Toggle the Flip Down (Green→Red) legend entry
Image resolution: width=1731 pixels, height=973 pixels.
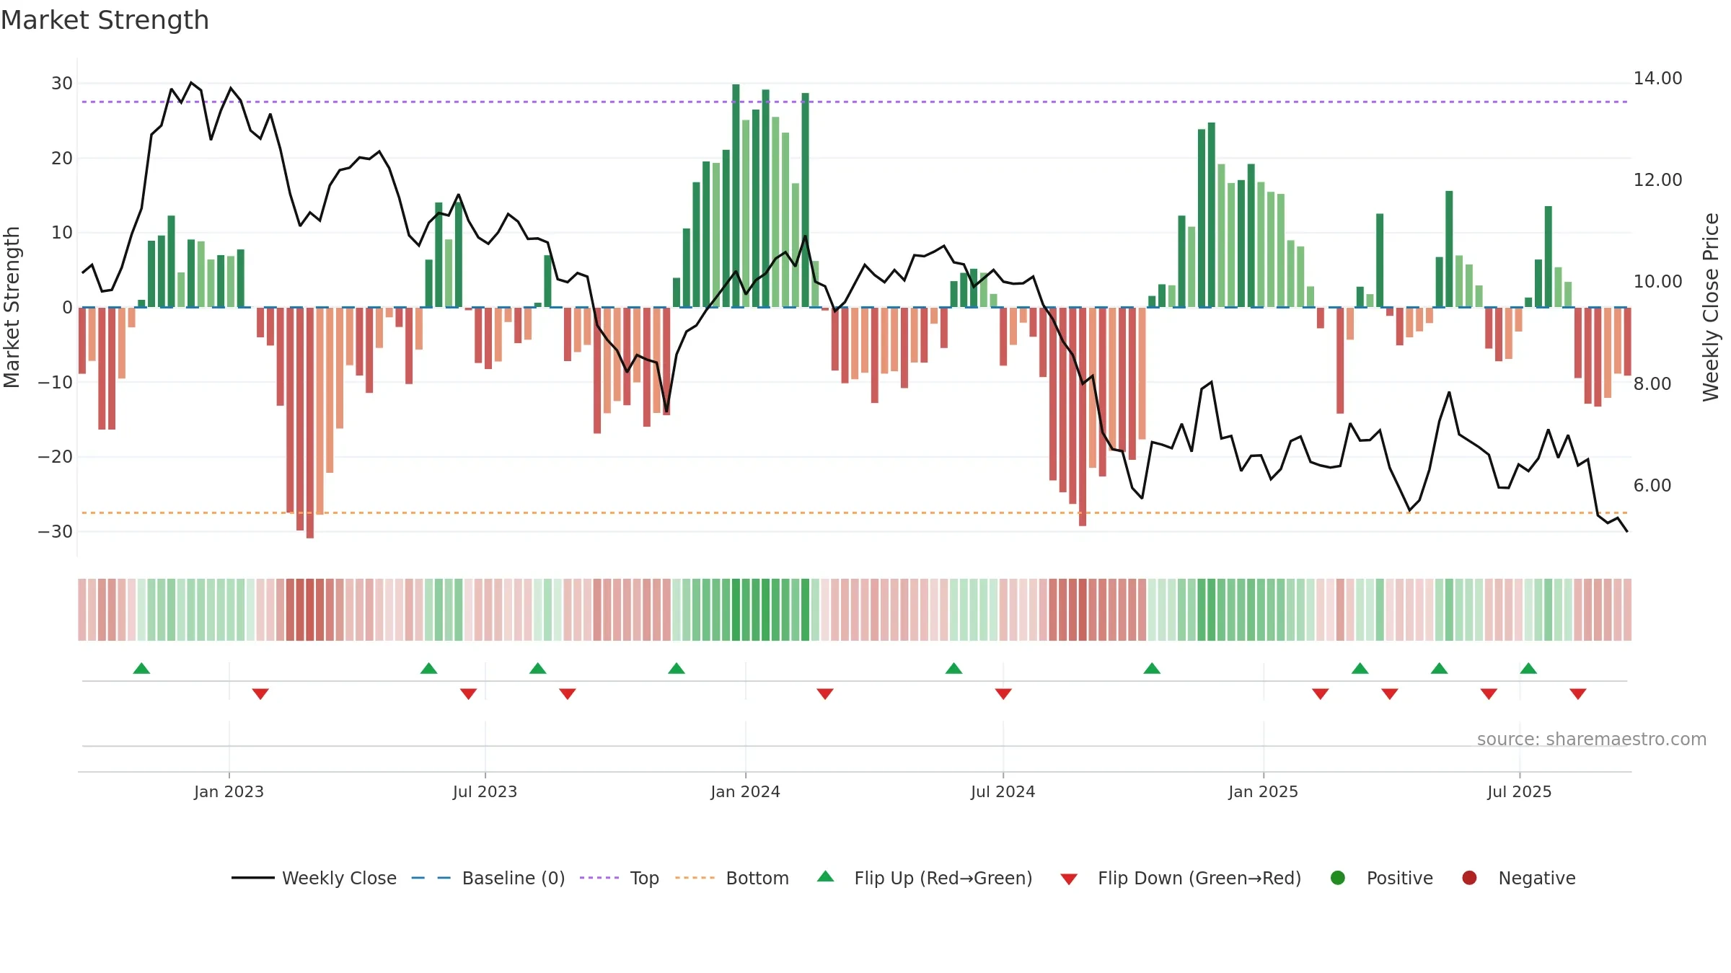point(1181,878)
